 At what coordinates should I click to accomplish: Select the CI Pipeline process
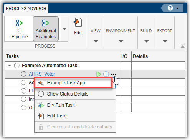pyautogui.click(x=20, y=29)
